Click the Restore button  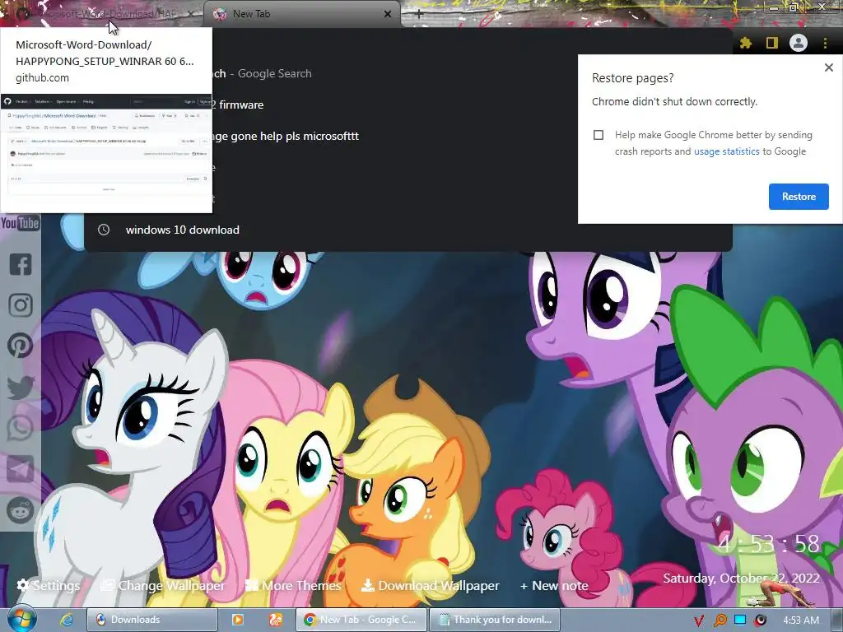pyautogui.click(x=799, y=197)
